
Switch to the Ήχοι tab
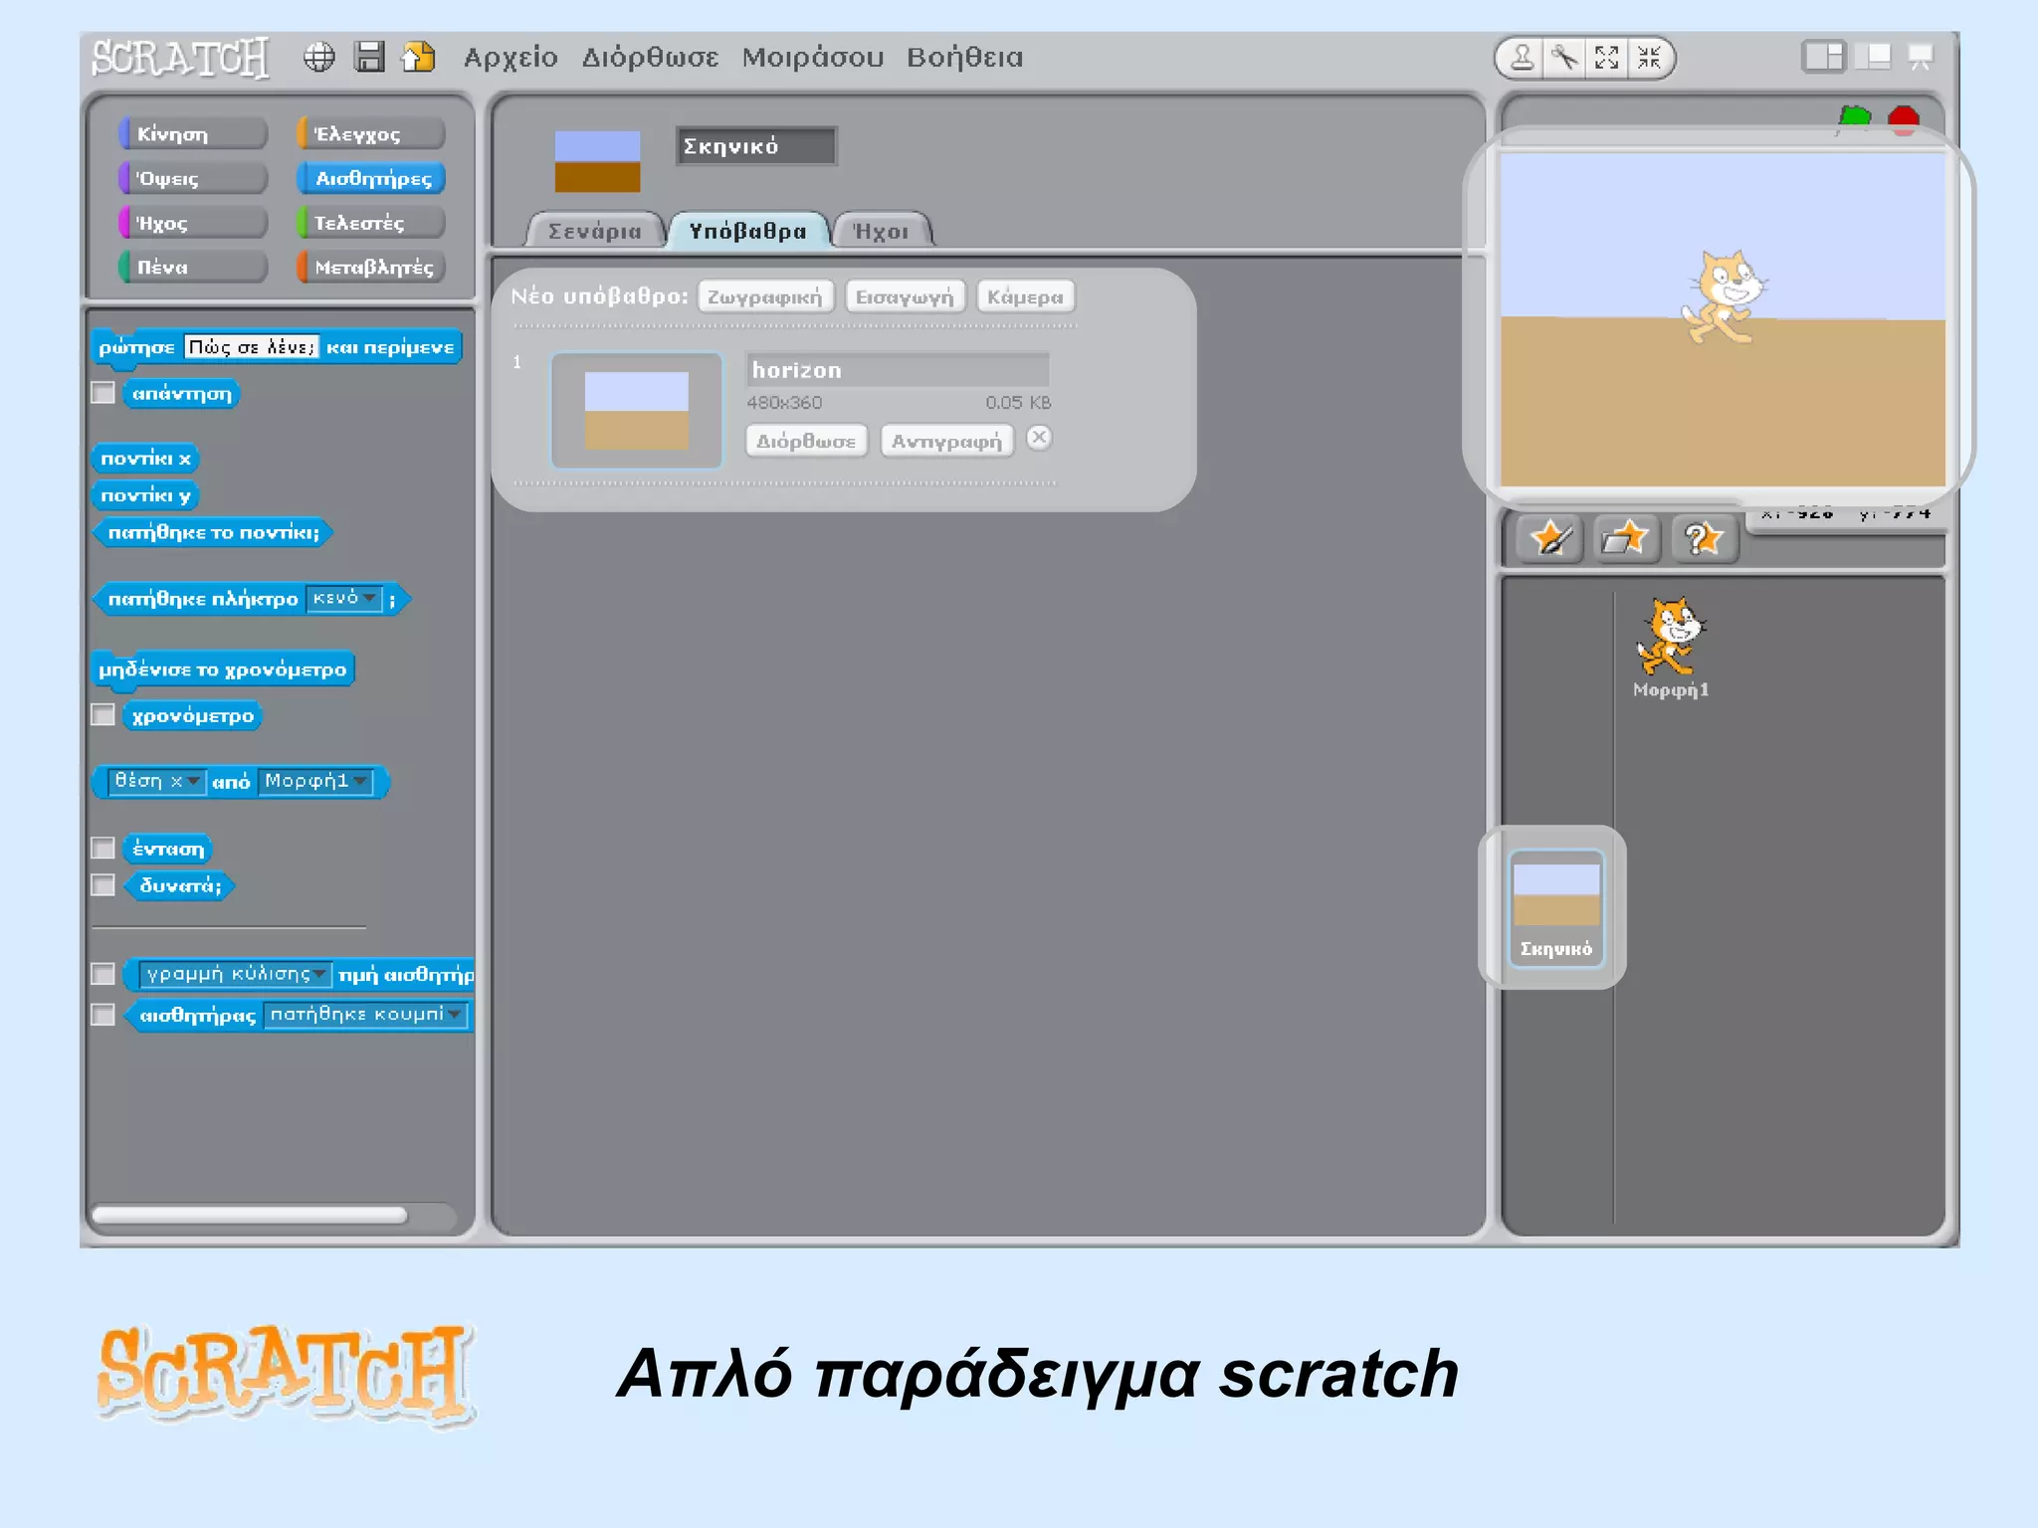882,231
